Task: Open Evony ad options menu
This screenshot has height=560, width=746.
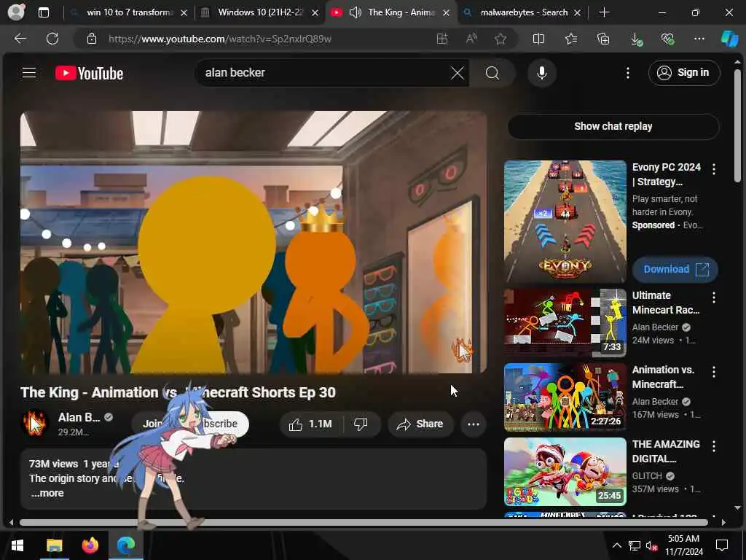Action: tap(714, 168)
